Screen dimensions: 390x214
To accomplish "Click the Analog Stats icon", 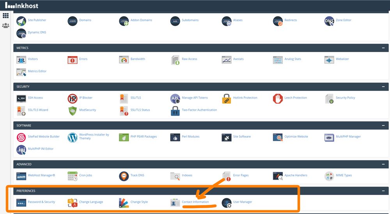I will tap(278, 60).
